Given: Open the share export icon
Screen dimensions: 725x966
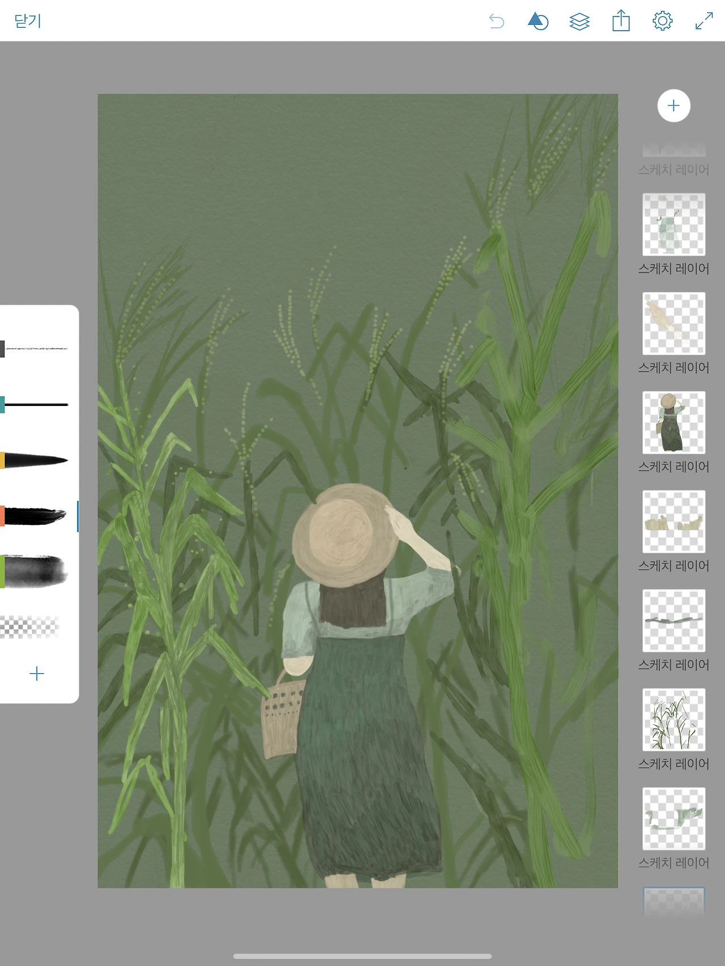Looking at the screenshot, I should [x=621, y=21].
